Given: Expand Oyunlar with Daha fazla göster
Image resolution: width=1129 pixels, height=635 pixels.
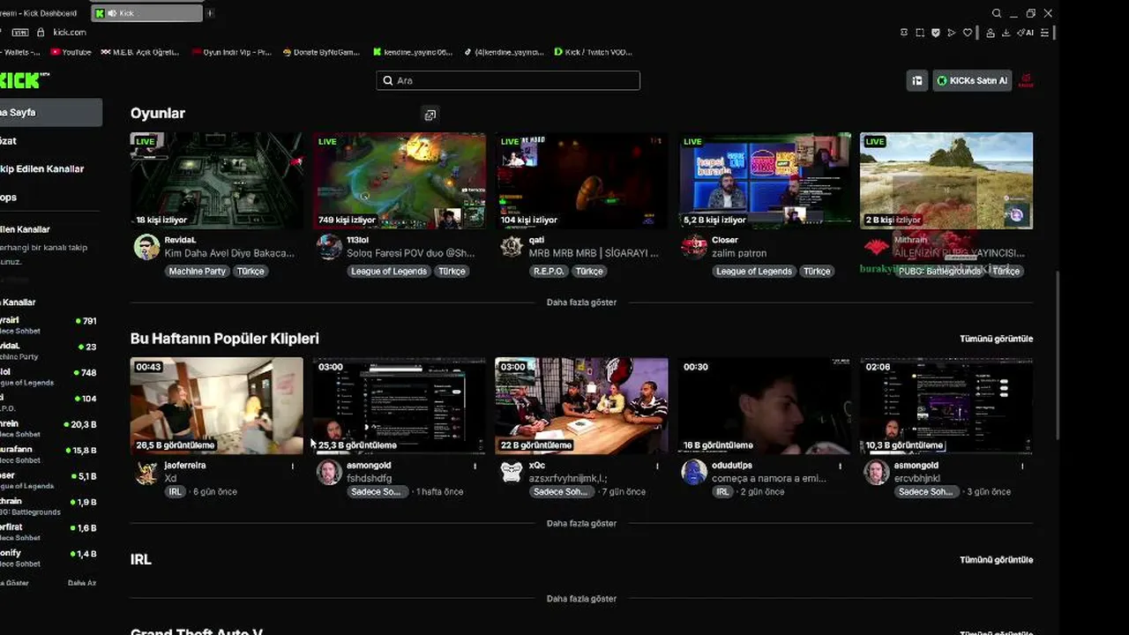Looking at the screenshot, I should [581, 303].
